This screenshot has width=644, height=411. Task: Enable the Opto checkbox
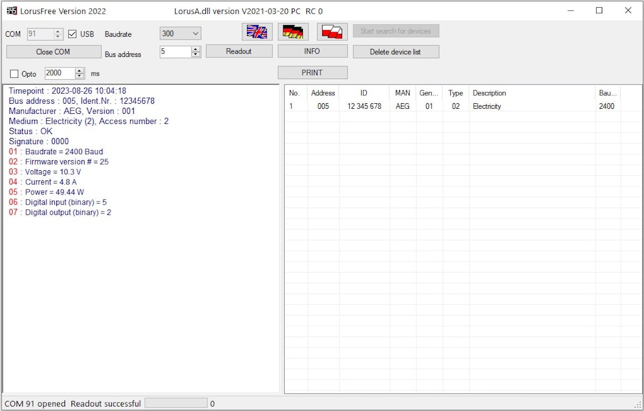pyautogui.click(x=14, y=74)
